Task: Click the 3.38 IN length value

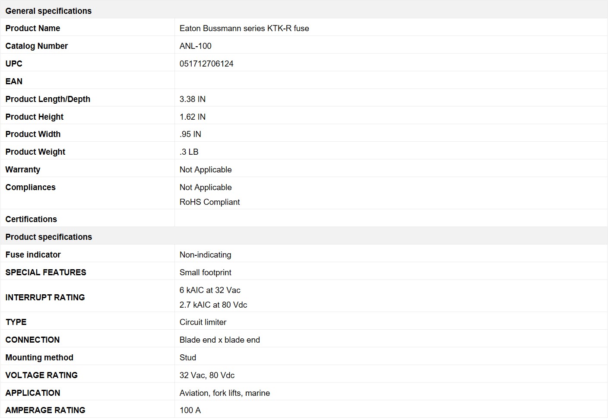Action: tap(193, 99)
